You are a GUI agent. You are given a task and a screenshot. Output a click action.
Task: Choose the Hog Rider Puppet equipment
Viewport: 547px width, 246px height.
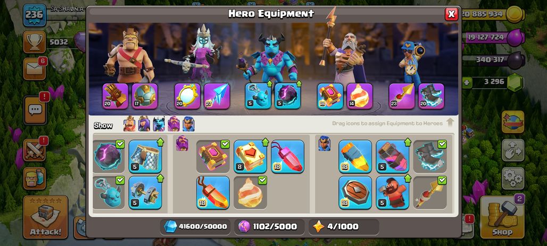coord(393,192)
